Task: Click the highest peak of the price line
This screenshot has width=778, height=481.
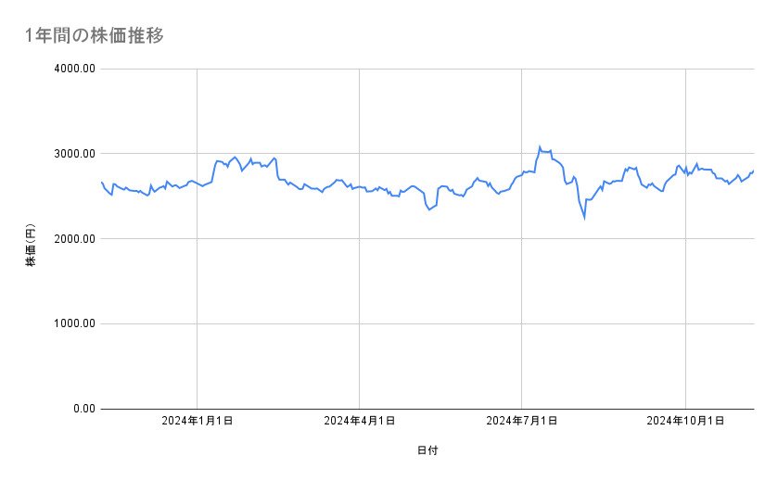Action: point(540,146)
